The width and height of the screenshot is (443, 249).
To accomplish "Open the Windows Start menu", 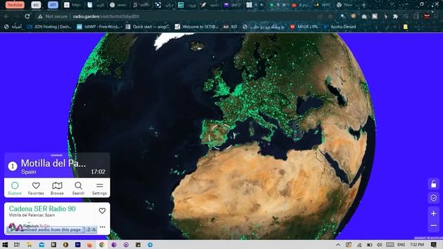I will [x=5, y=244].
